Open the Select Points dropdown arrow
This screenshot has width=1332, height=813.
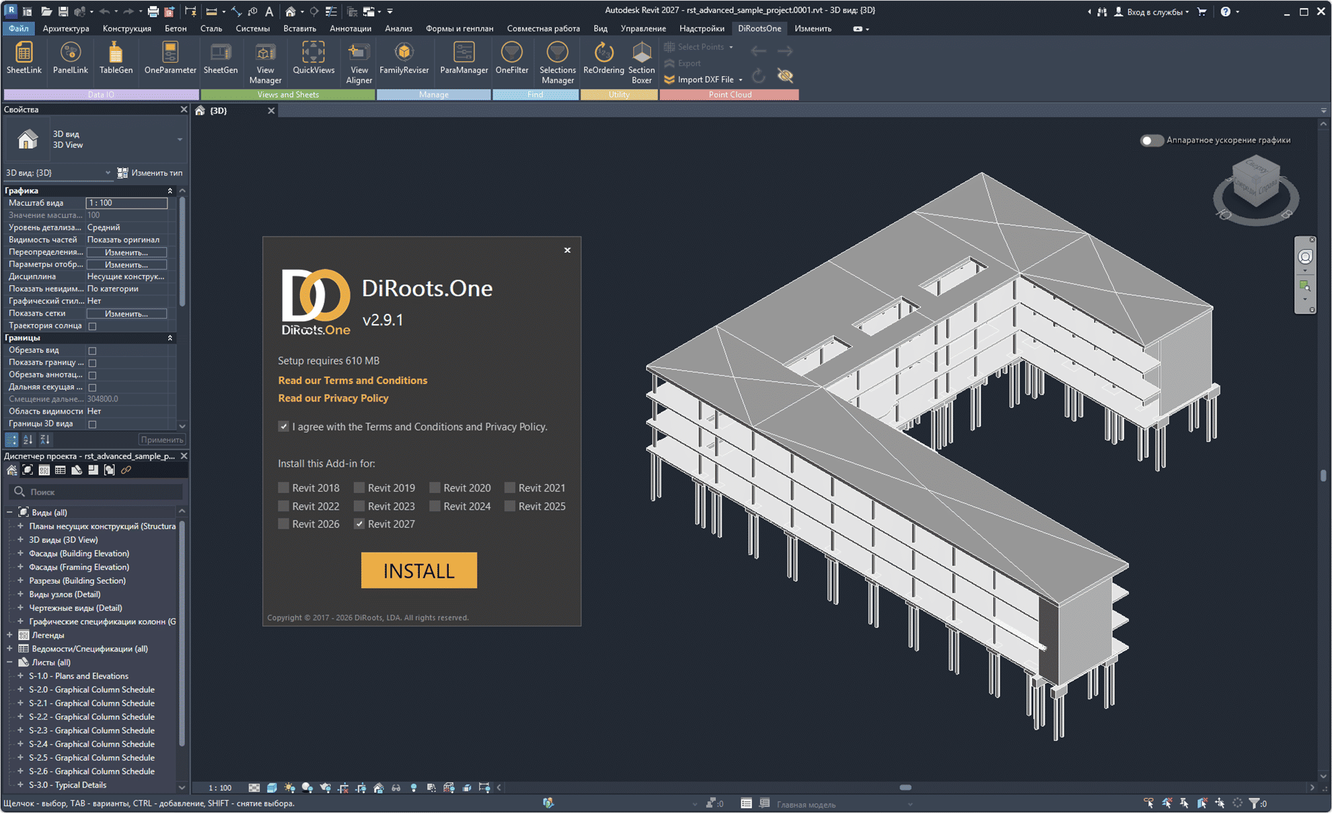[x=731, y=47]
